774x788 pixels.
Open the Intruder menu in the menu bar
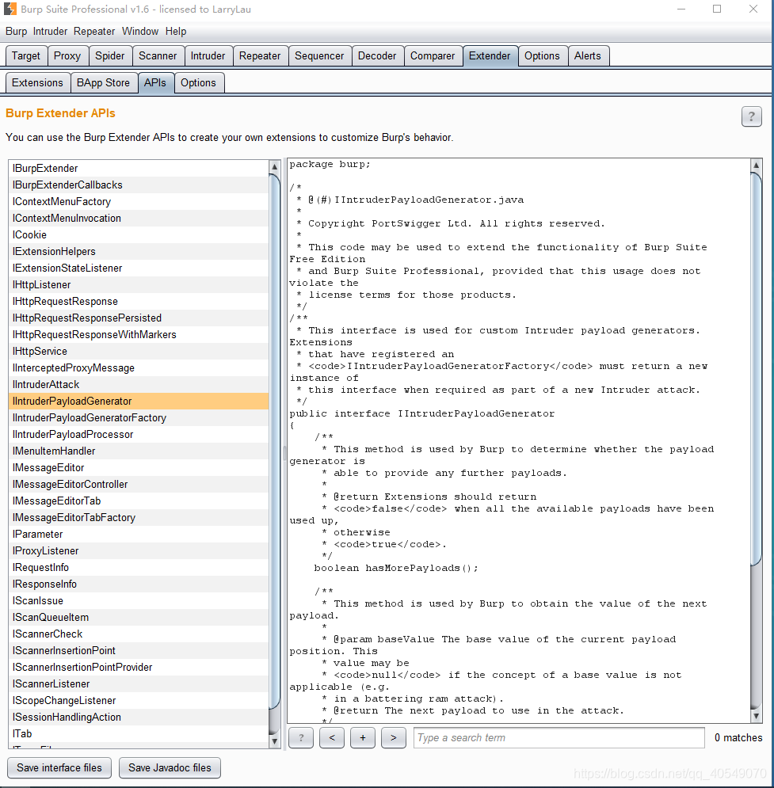pyautogui.click(x=50, y=31)
